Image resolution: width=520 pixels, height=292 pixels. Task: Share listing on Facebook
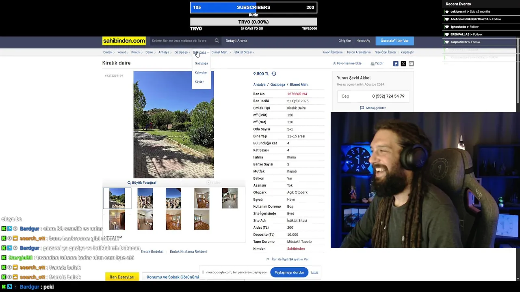[396, 64]
